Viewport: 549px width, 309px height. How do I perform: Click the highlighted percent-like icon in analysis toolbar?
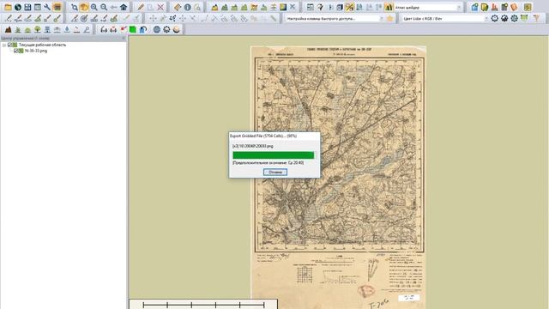pos(349,7)
